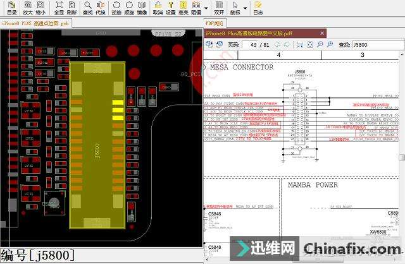405x264 pixels.
Task: Click the 查找 field containing J5800
Action: 378,45
